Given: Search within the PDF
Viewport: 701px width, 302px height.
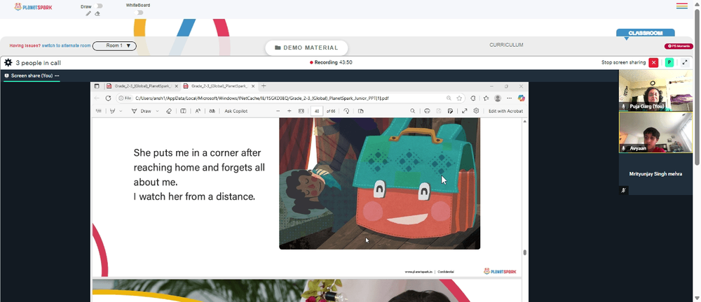Looking at the screenshot, I should [413, 111].
